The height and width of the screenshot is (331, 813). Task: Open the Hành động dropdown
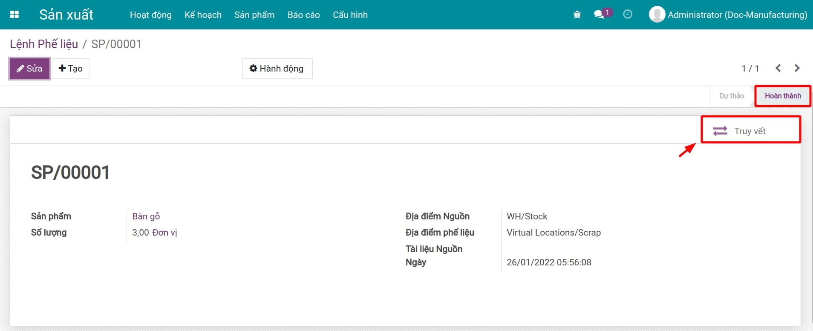pyautogui.click(x=277, y=69)
